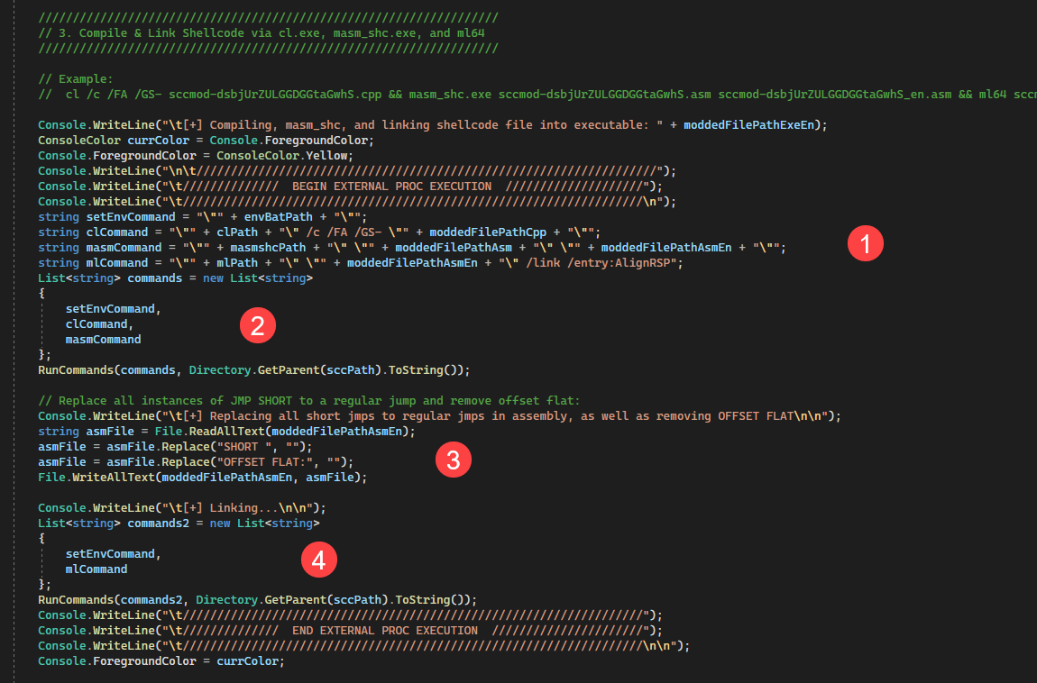Click the mlCommand declaration with /link /entry:AlignRSP
This screenshot has width=1037, height=683.
[x=361, y=262]
